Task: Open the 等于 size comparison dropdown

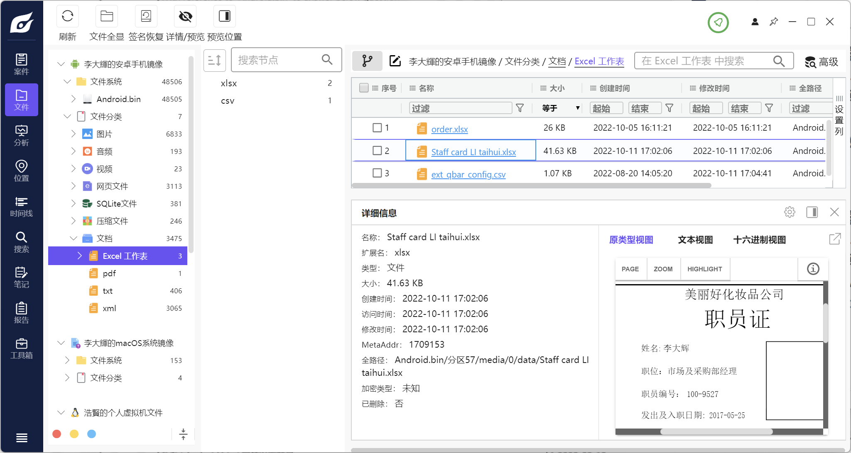Action: point(561,108)
